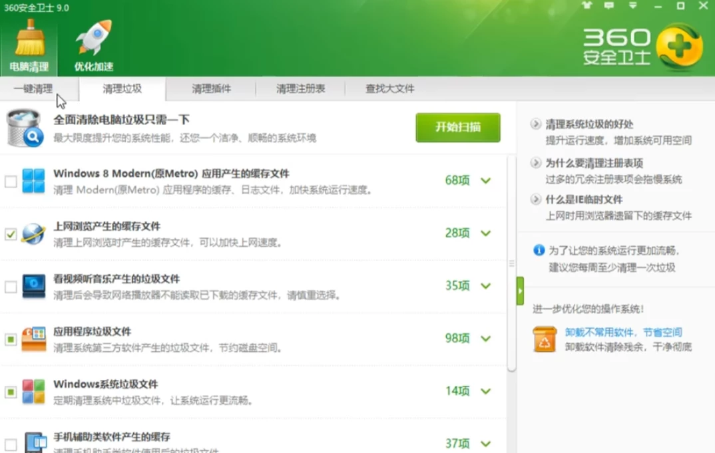
Task: Open the main menu icon in title bar
Action: [x=632, y=5]
